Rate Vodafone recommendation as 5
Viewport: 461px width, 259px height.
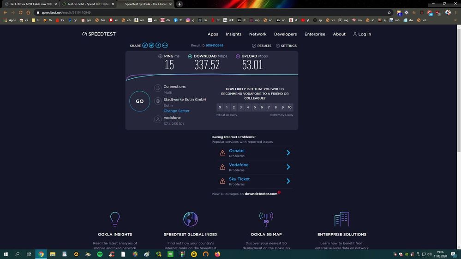[x=255, y=107]
